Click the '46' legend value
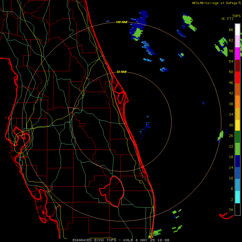This screenshot has width=242, height=242. (x=231, y=83)
